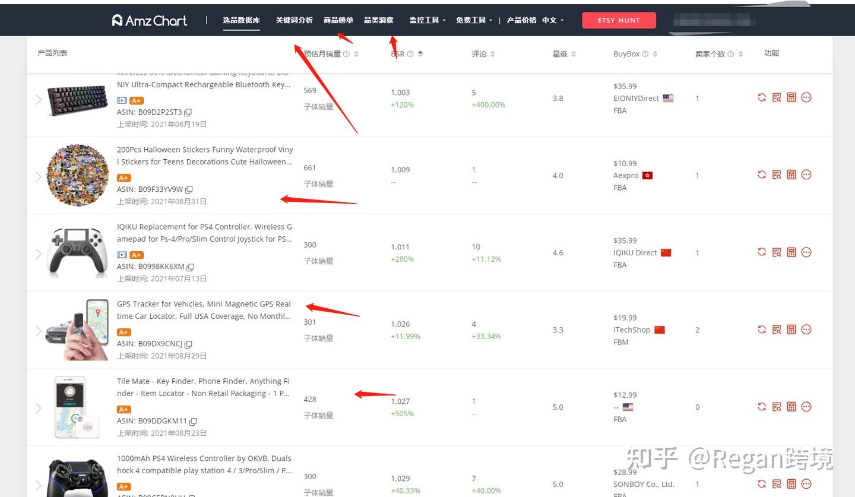Click video badge on EIONIY keyboard listing
This screenshot has height=497, width=855.
[122, 100]
